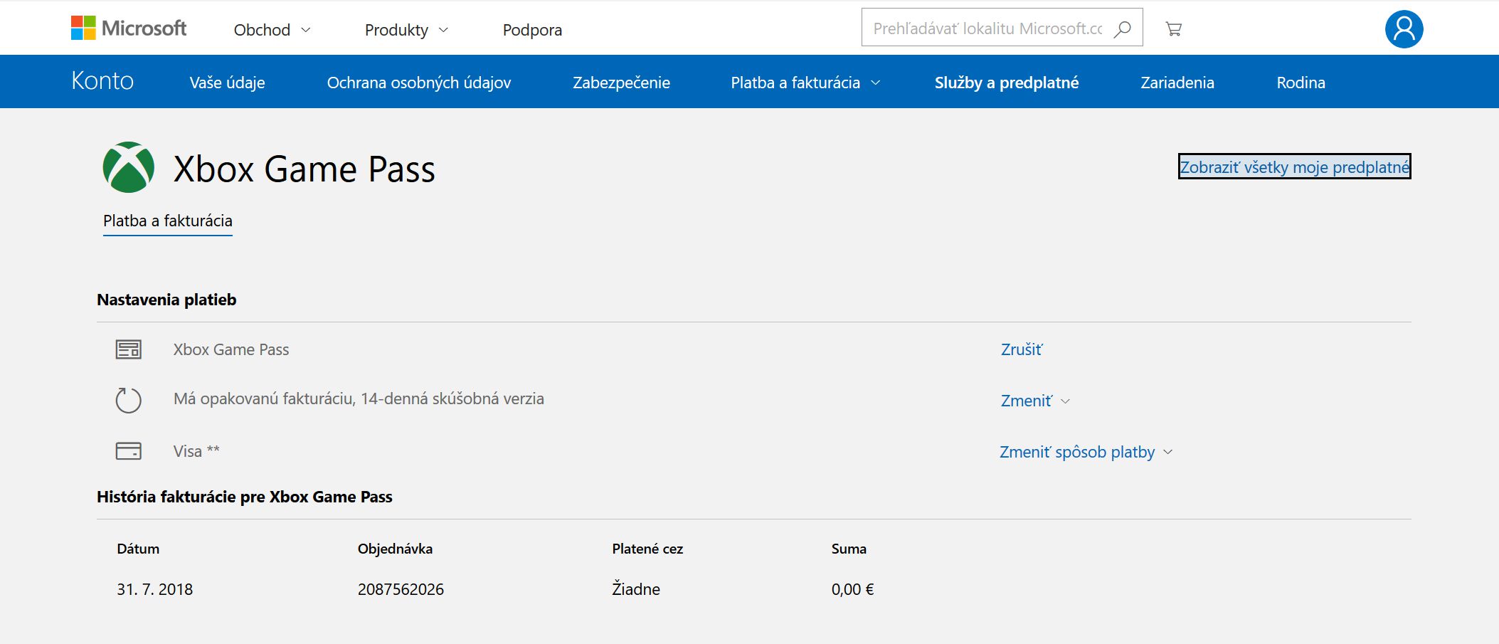Expand Platba a fakturácia nav dropdown

pyautogui.click(x=805, y=83)
